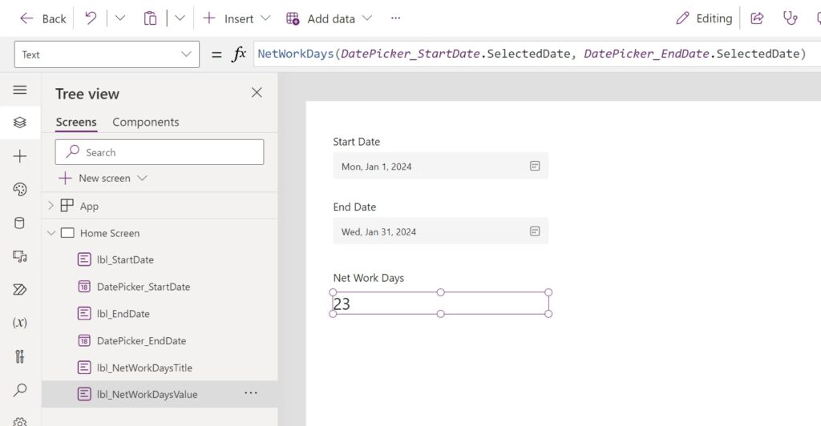Screen dimensions: 821x426
Task: Select the label showing 23
Action: (x=440, y=303)
